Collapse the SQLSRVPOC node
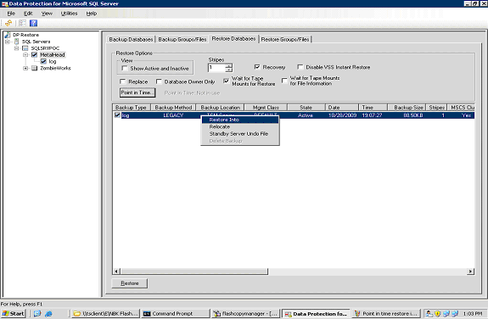488x319 pixels. click(x=16, y=48)
